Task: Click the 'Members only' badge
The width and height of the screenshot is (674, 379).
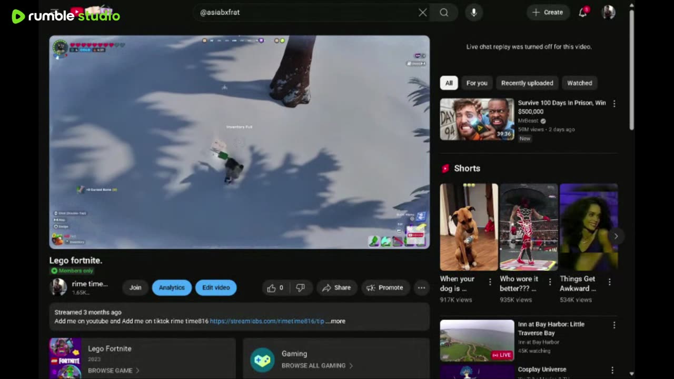Action: 72,271
